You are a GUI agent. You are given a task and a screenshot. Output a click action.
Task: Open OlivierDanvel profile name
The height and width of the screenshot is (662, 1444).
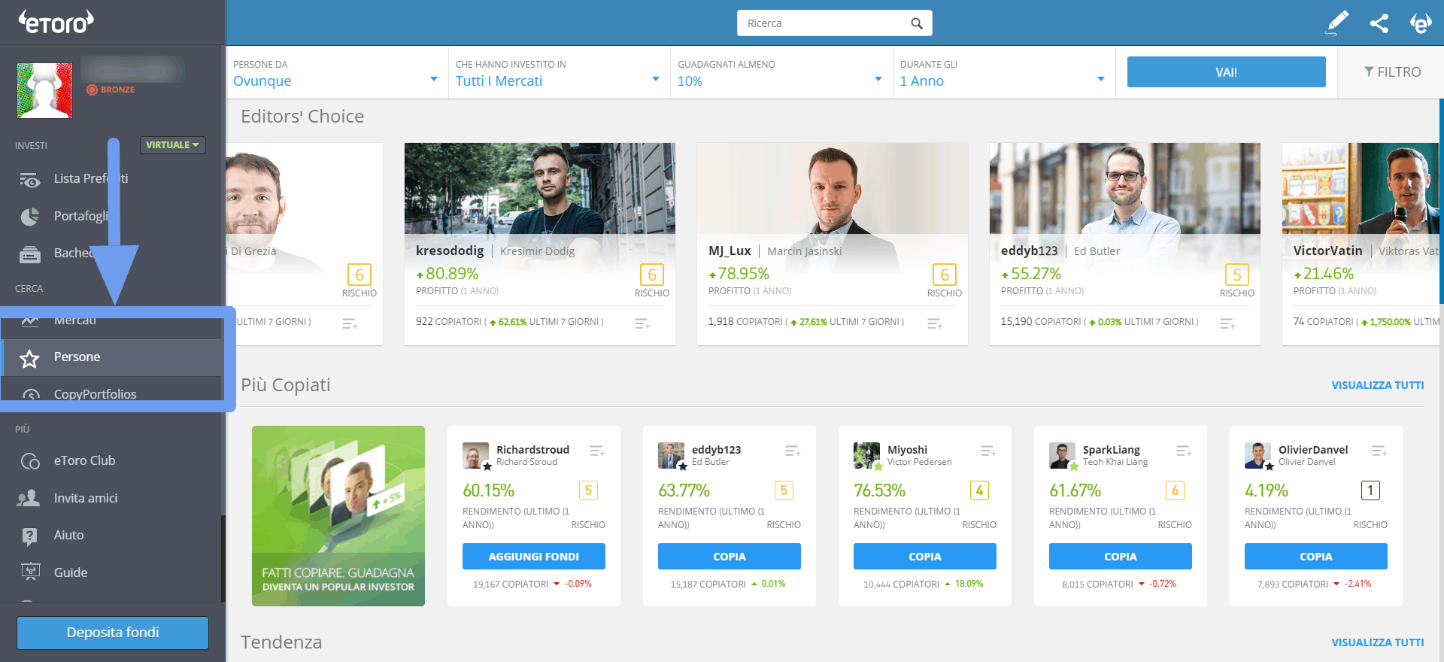pyautogui.click(x=1313, y=450)
